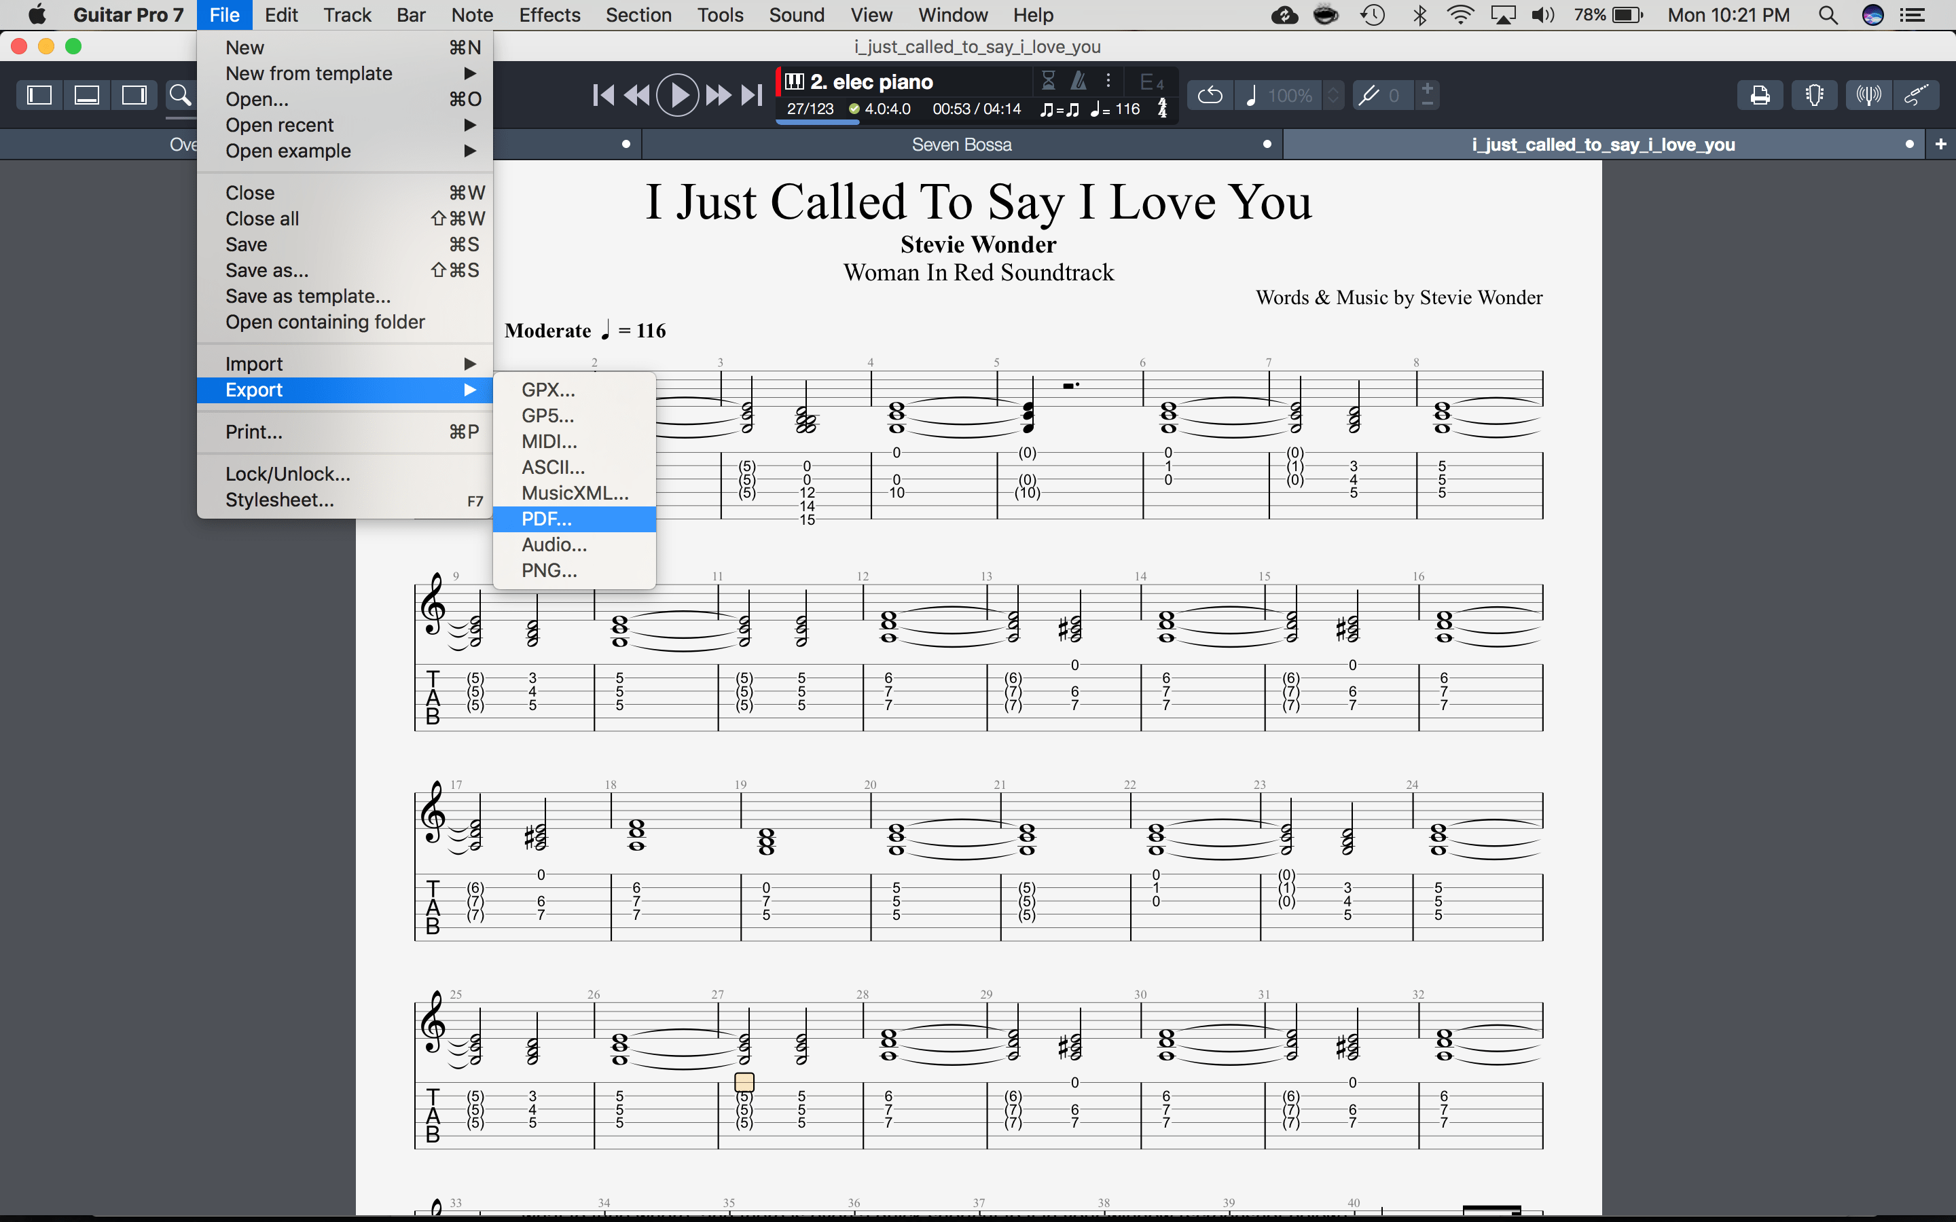
Task: Add a new document tab with plus
Action: point(1940,145)
